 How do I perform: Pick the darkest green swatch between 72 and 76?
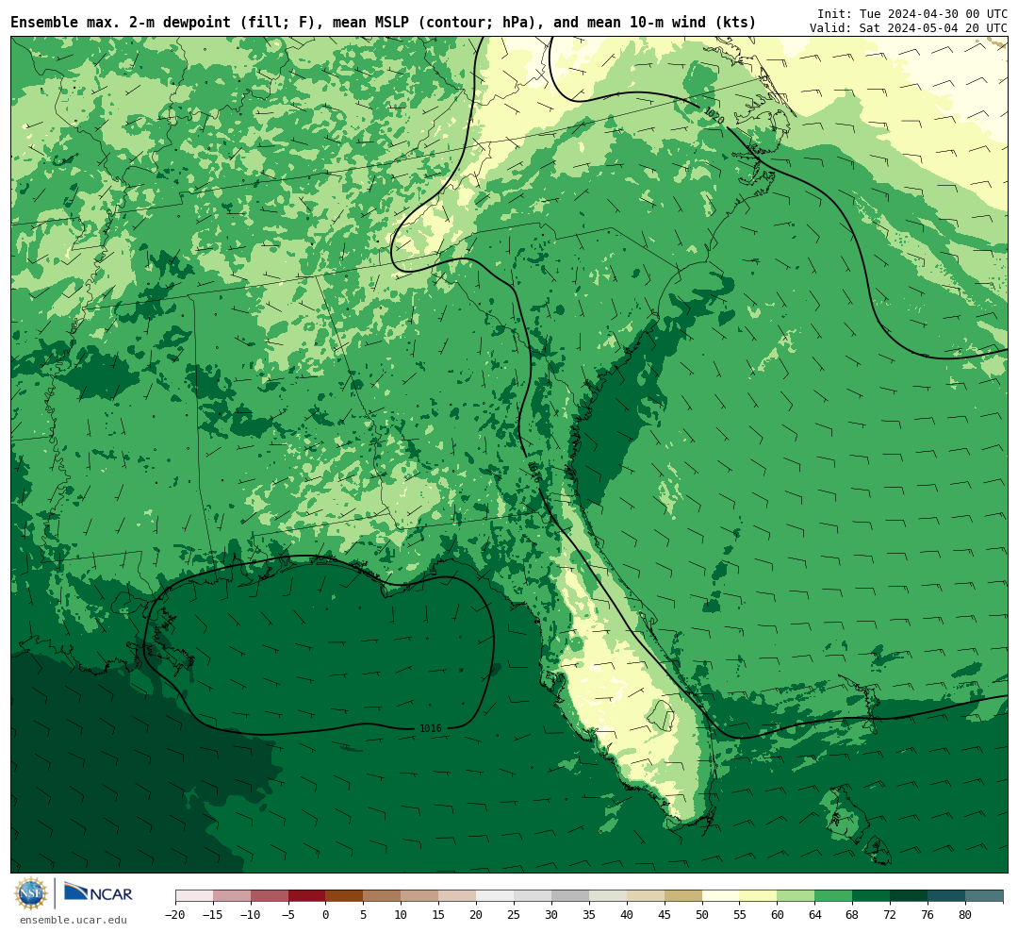910,896
